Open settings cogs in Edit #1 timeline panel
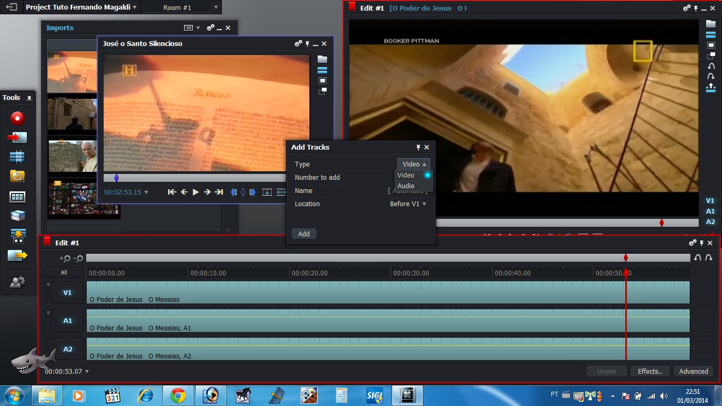 (692, 243)
